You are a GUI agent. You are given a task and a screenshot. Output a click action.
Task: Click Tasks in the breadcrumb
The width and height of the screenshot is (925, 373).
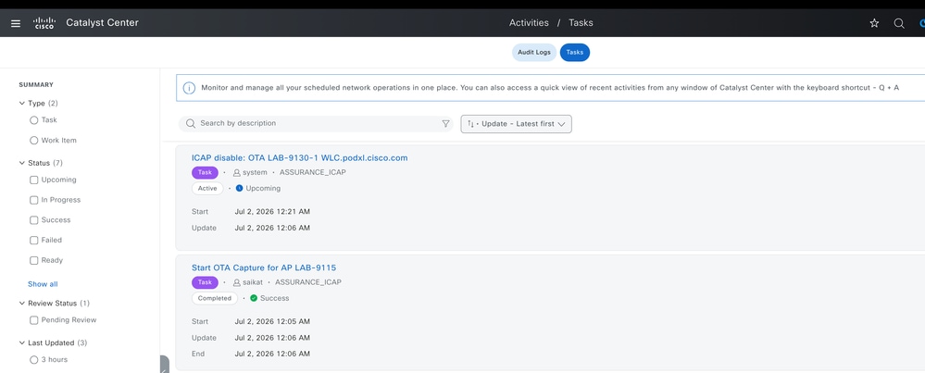click(581, 23)
